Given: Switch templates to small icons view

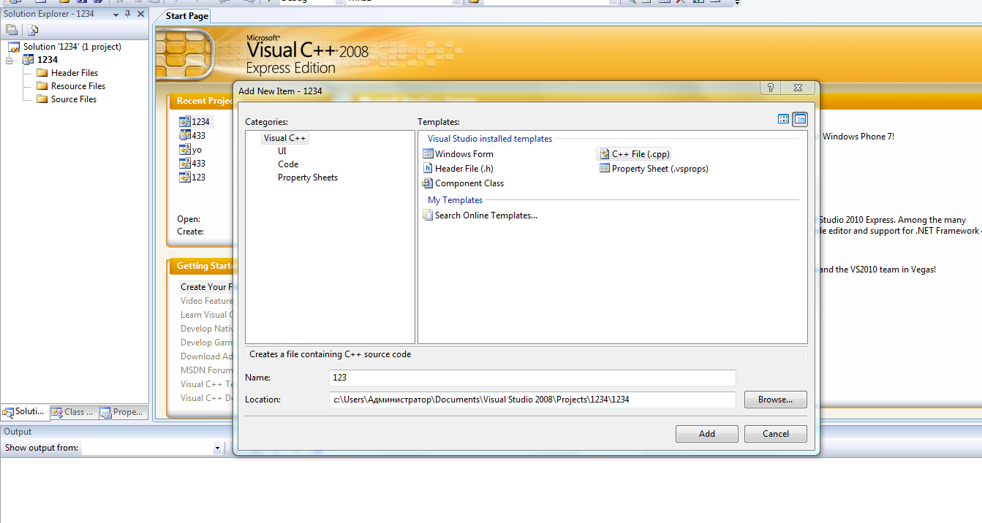Looking at the screenshot, I should [x=800, y=119].
